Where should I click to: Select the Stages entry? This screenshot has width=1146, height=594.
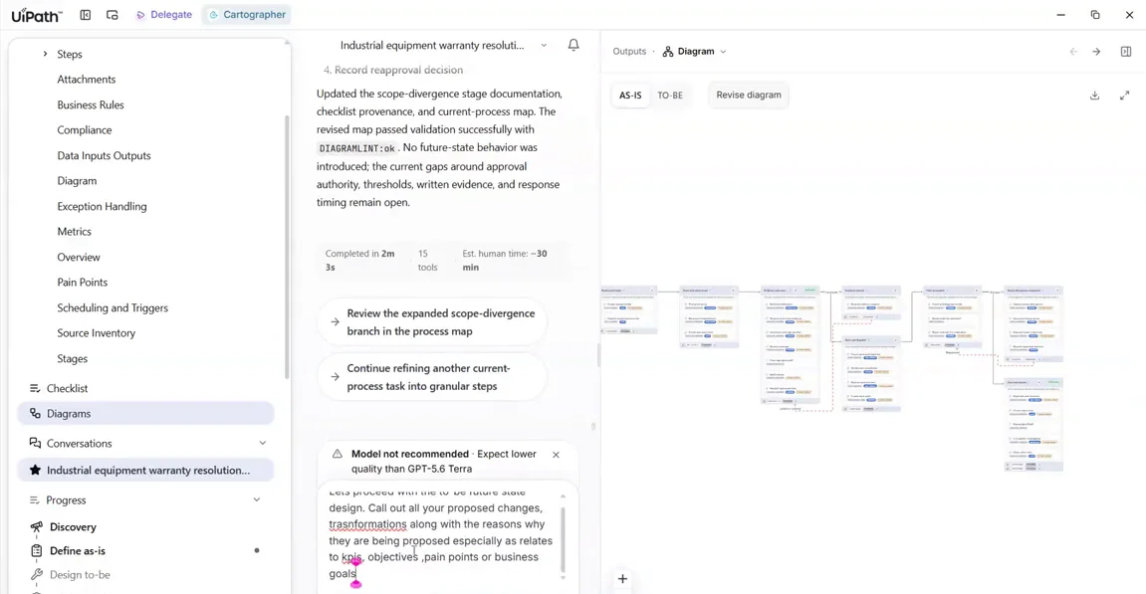click(73, 359)
